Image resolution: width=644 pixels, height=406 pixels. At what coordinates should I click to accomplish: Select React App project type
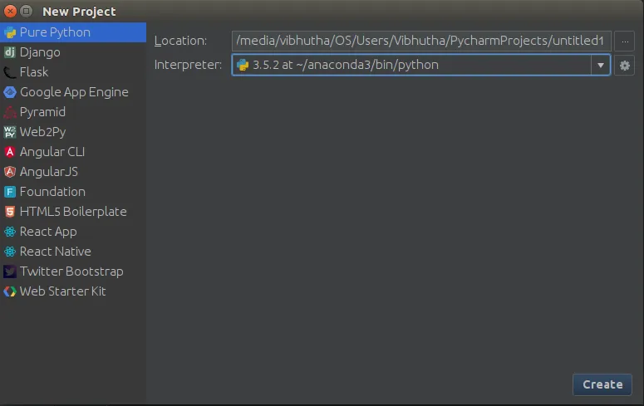[x=73, y=232]
